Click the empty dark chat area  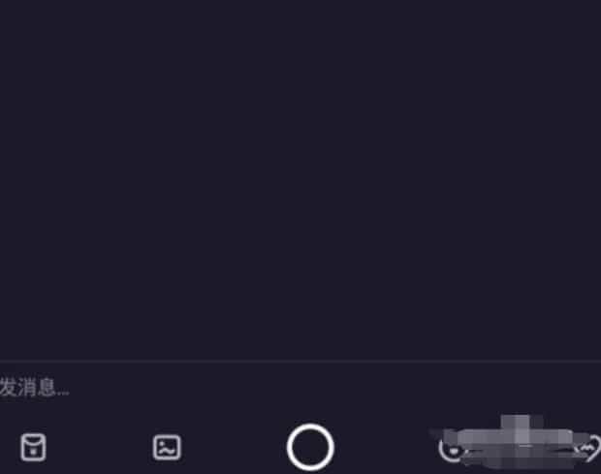300,179
